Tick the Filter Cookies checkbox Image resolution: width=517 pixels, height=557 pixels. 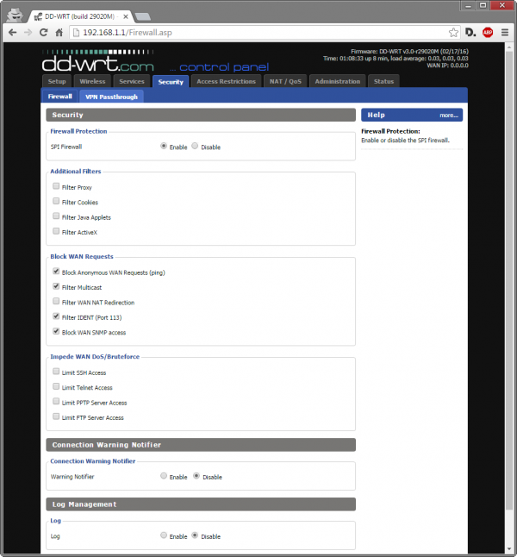coord(56,202)
